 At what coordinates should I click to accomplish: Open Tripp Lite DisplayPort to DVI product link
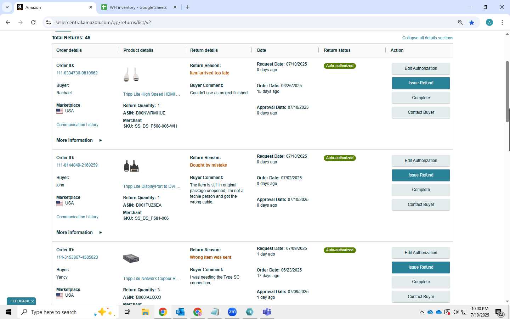point(152,186)
